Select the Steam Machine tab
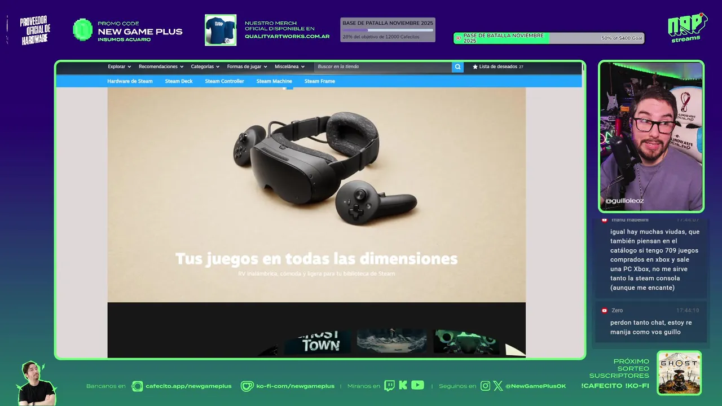The width and height of the screenshot is (722, 406). click(x=274, y=81)
